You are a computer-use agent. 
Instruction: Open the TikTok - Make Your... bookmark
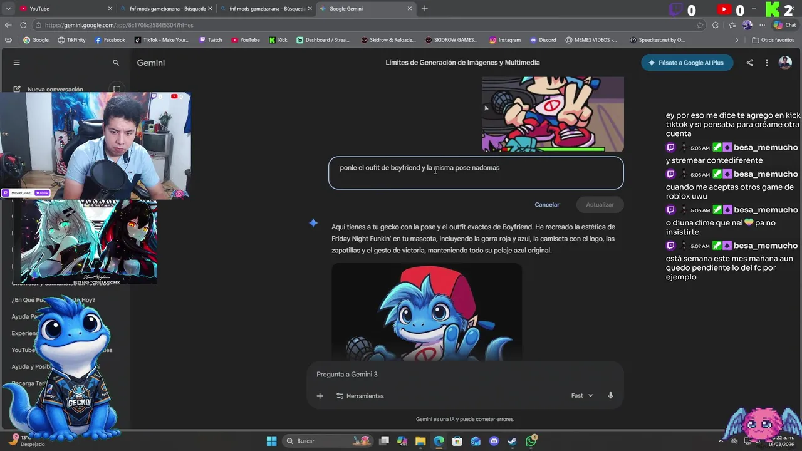point(162,40)
